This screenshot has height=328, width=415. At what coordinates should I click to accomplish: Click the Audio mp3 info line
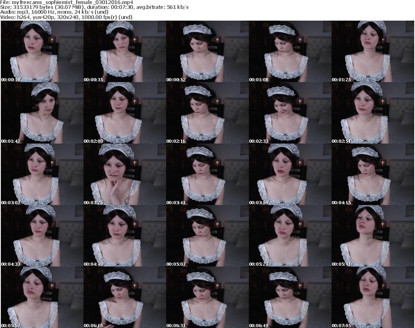pos(54,12)
